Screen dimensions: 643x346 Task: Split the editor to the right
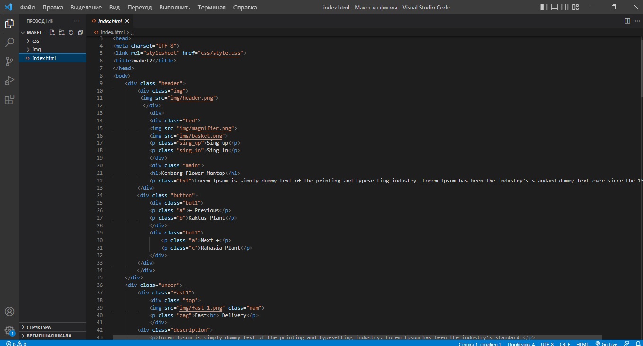[627, 21]
